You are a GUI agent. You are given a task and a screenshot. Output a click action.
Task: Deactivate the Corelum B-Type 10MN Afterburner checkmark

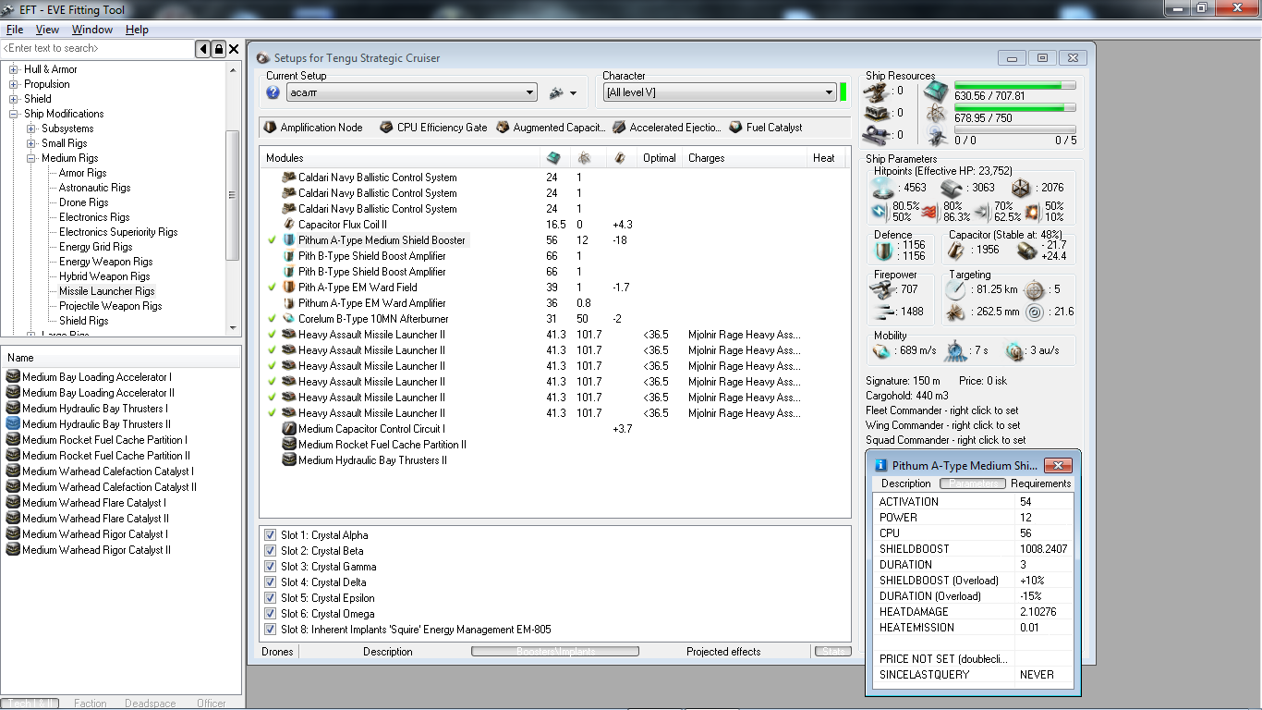[x=273, y=319]
